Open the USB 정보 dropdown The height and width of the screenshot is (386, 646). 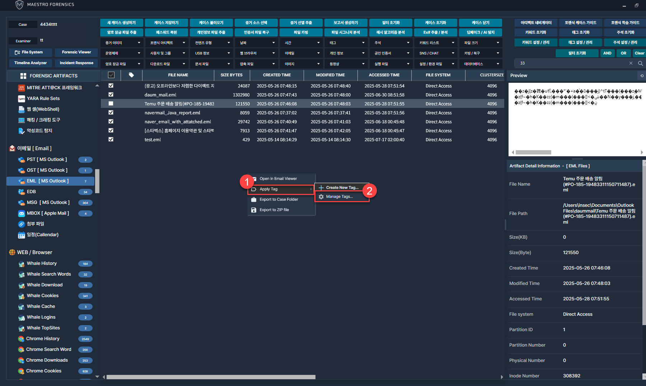[x=212, y=53]
